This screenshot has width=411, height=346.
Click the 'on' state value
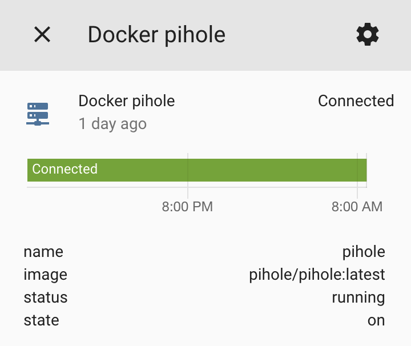[x=376, y=320]
